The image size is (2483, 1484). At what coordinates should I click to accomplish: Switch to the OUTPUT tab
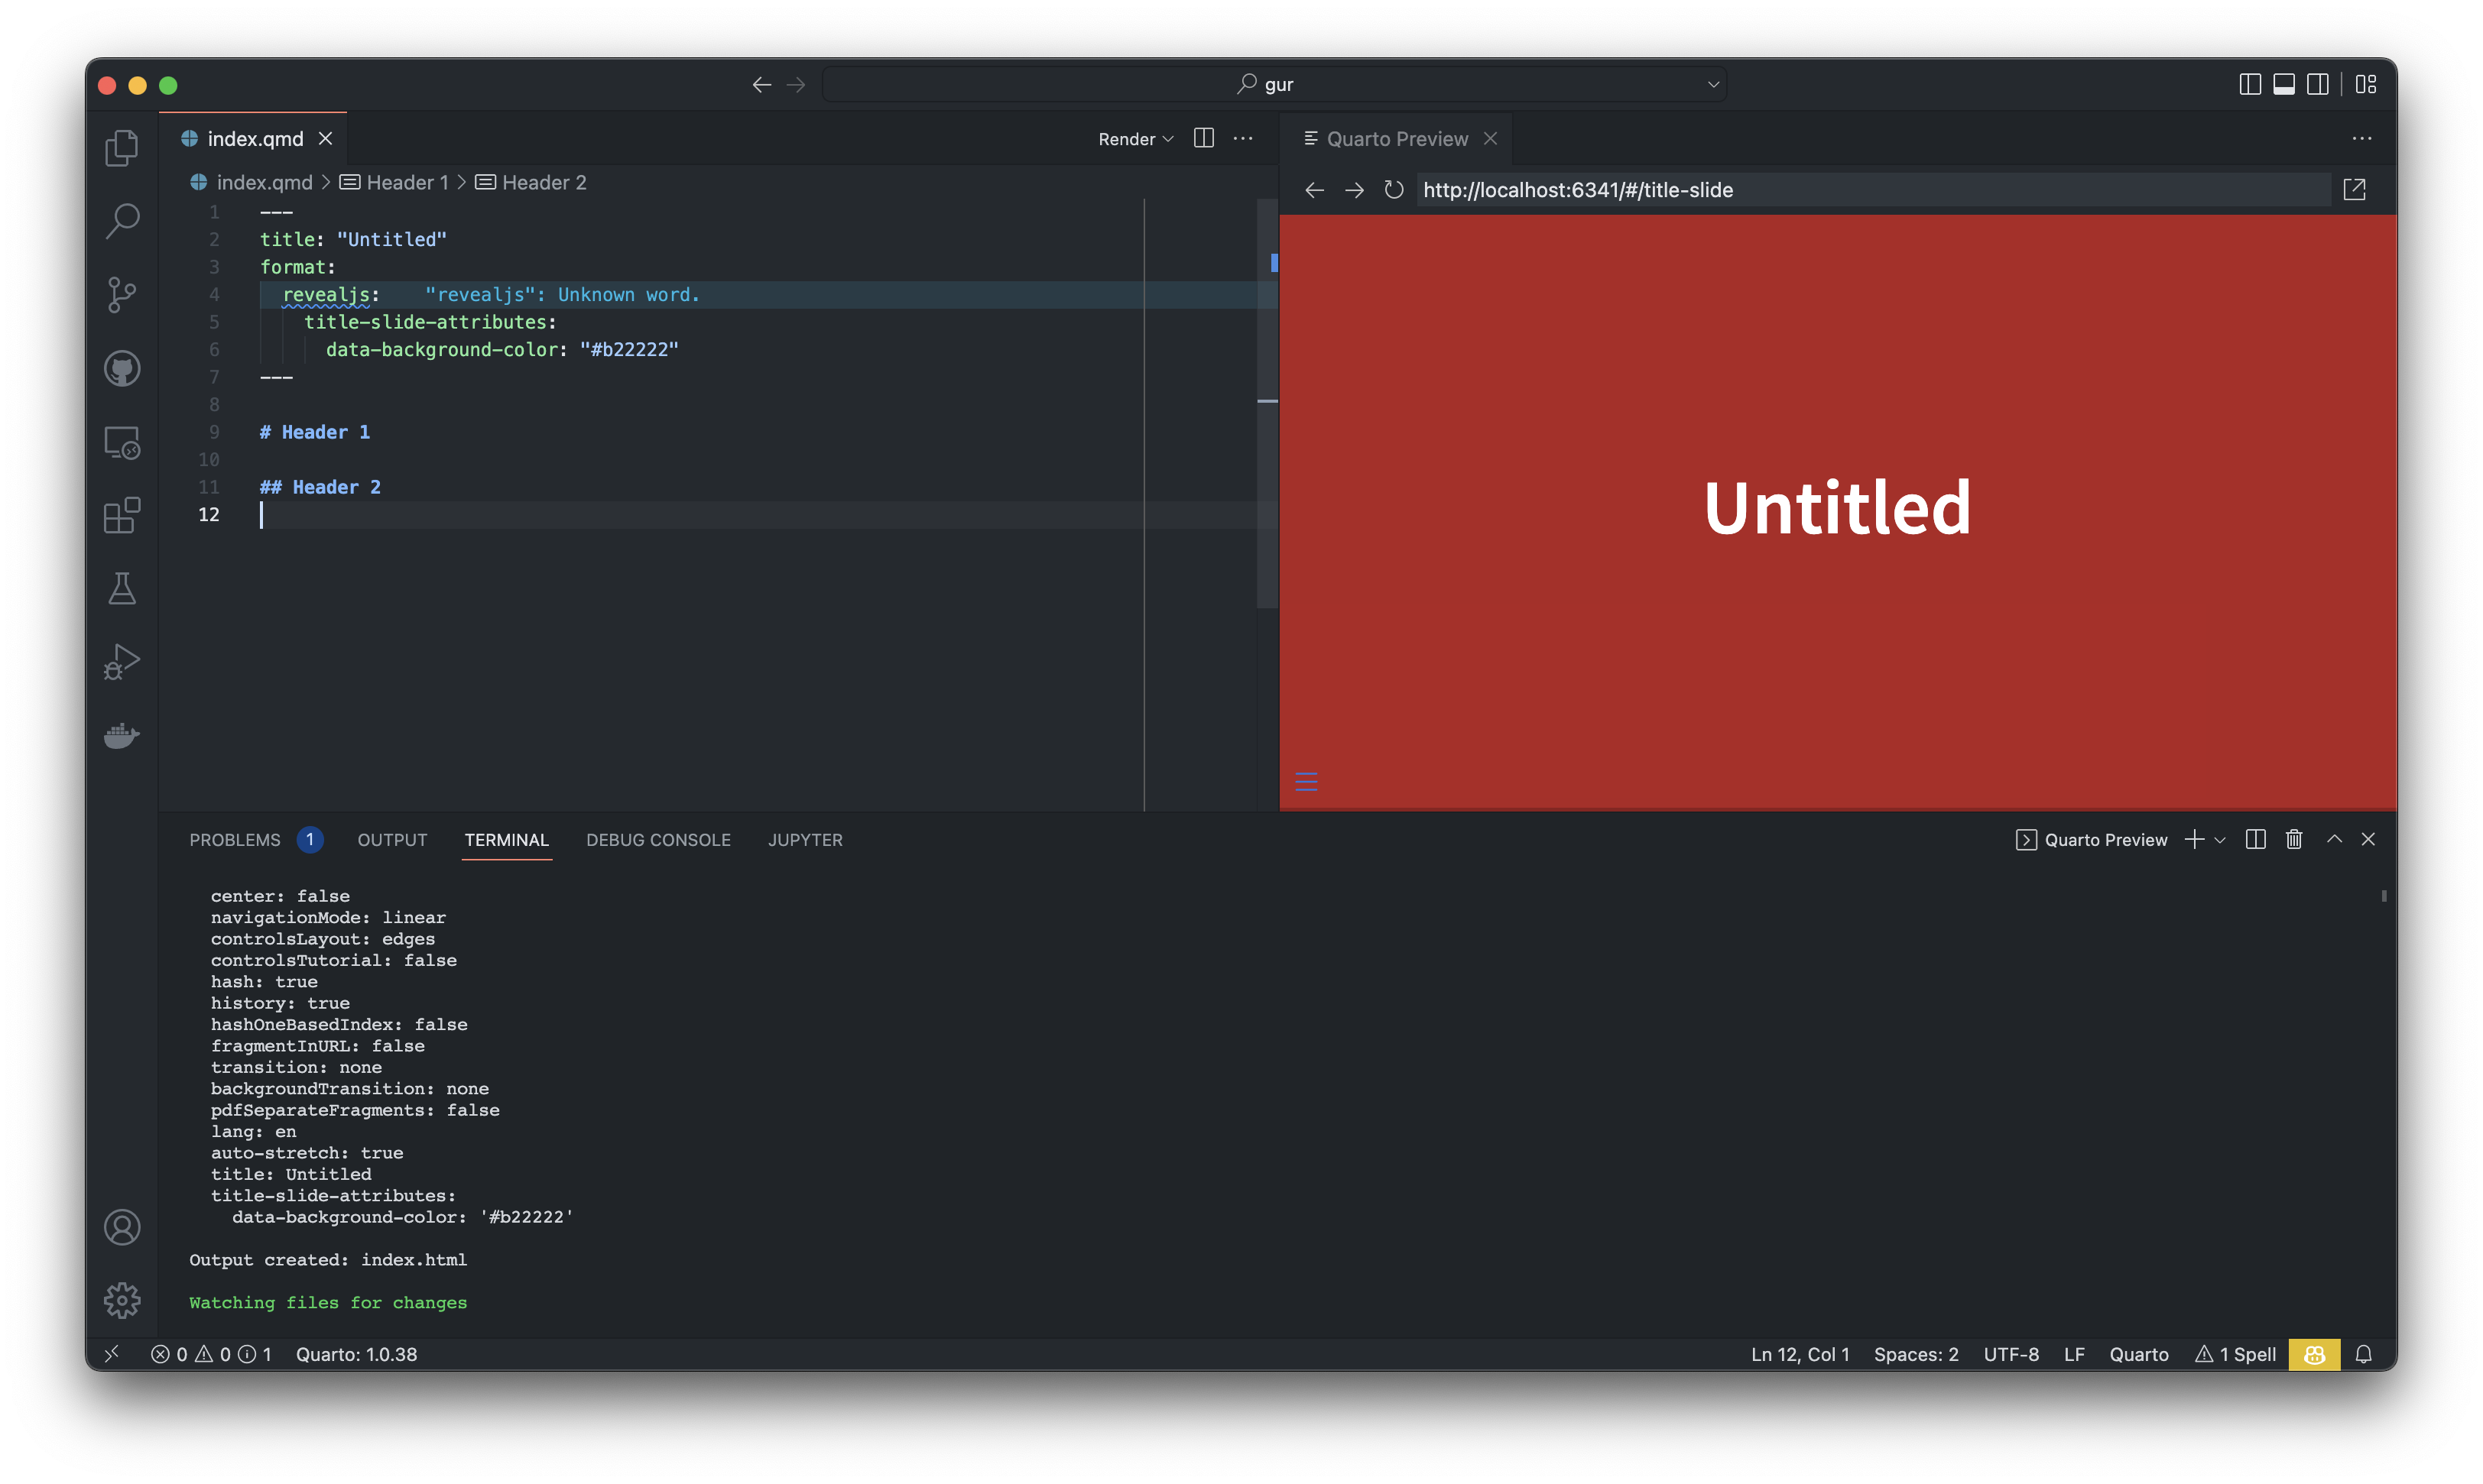pyautogui.click(x=392, y=840)
